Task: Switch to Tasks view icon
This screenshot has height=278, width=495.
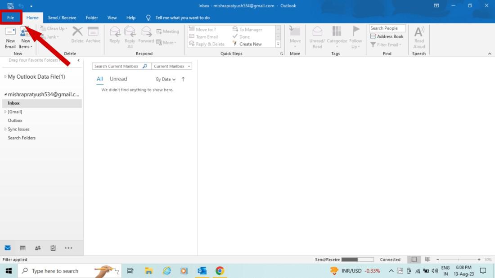Action: point(53,248)
